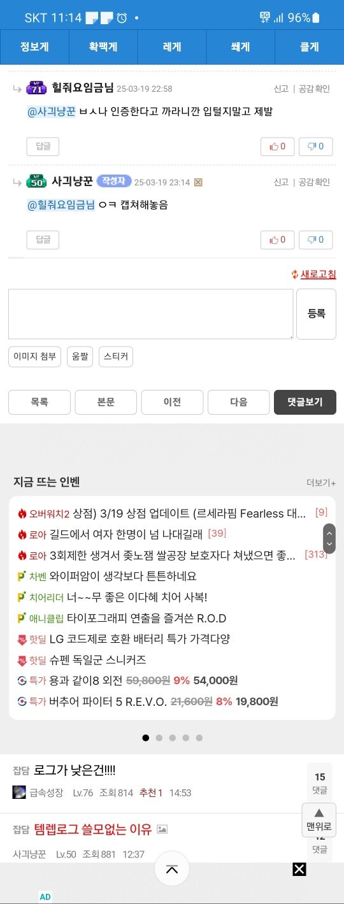The height and width of the screenshot is (904, 344).
Task: Jump to top with 맨위로 button
Action: 319,819
